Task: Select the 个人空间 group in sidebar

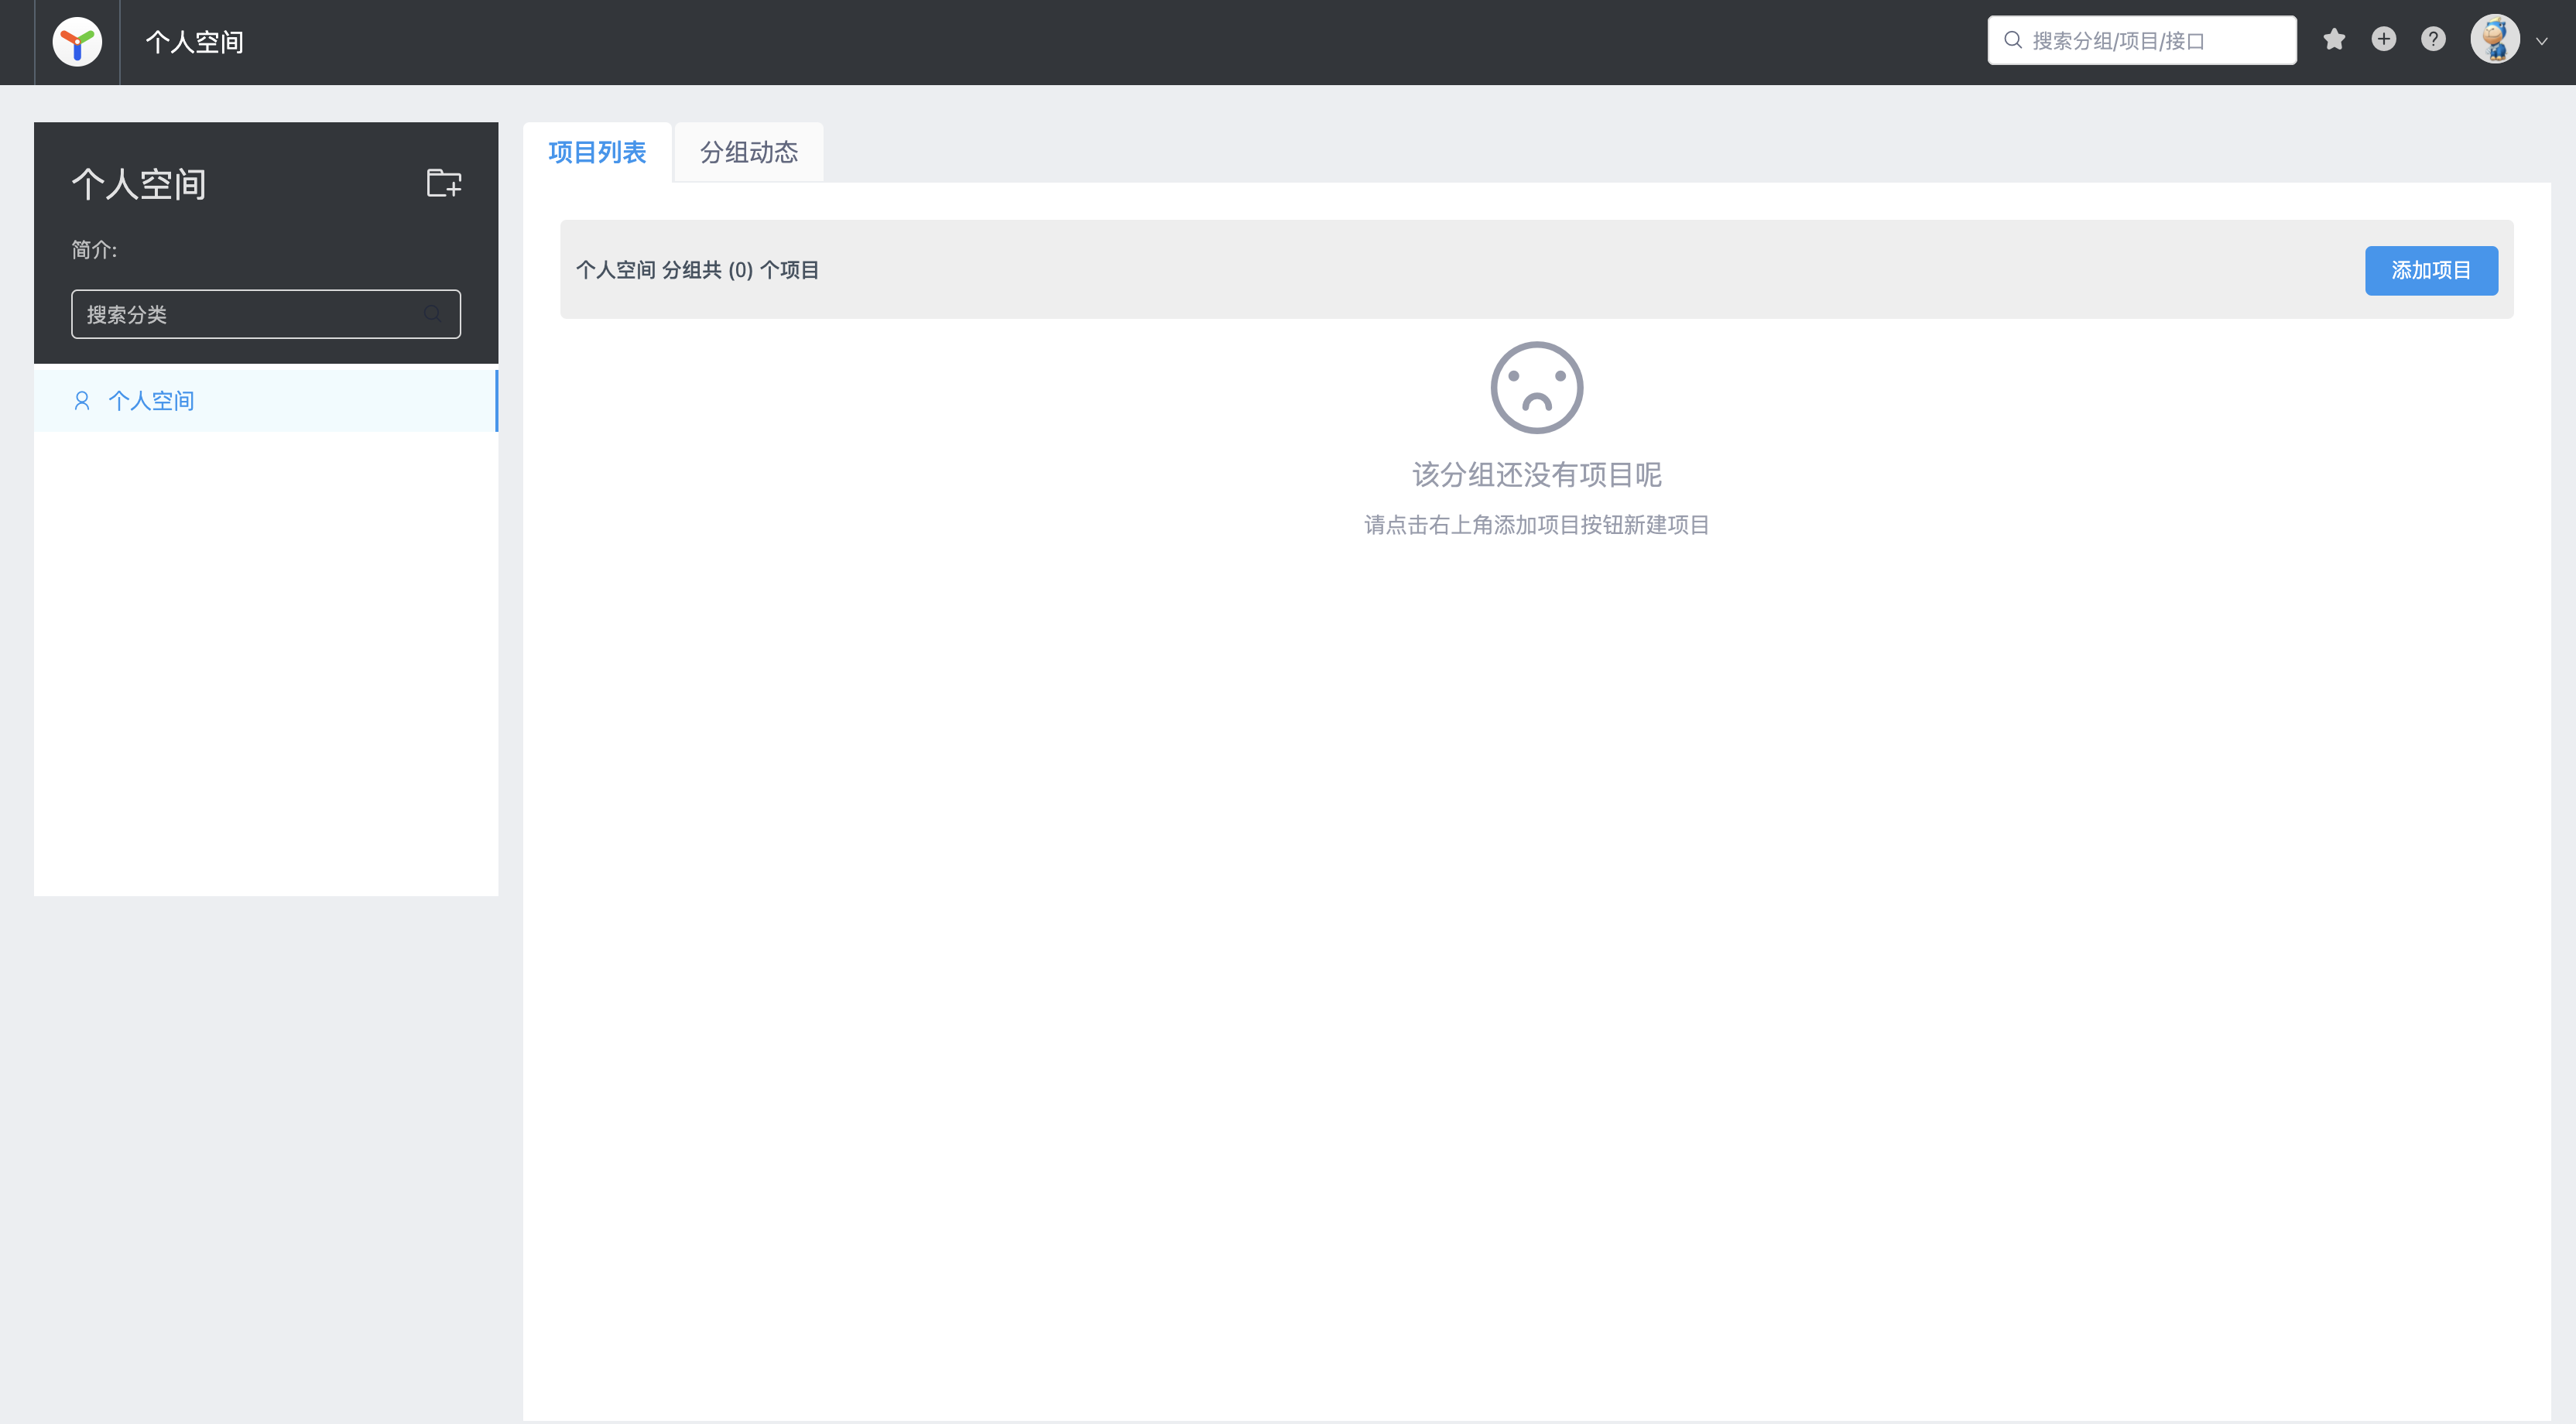Action: (152, 400)
